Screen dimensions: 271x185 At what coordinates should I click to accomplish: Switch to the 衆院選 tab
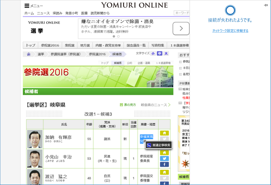point(69,45)
